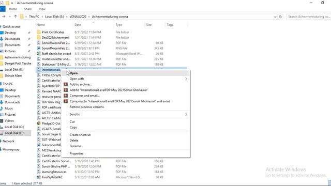Open Documents under Quick access
Screen dimensions: 331x186
coord(12,45)
